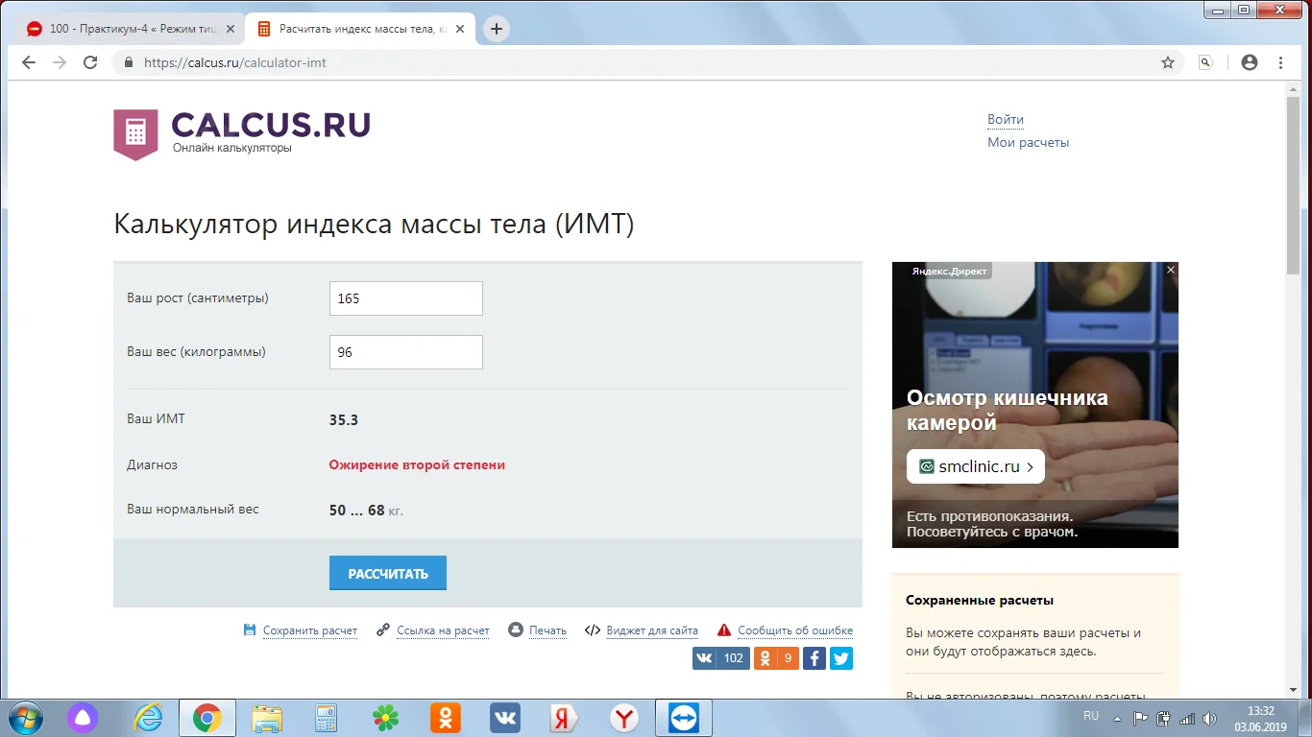The width and height of the screenshot is (1312, 737).
Task: Open the Chrome profile icon
Action: tap(1250, 62)
